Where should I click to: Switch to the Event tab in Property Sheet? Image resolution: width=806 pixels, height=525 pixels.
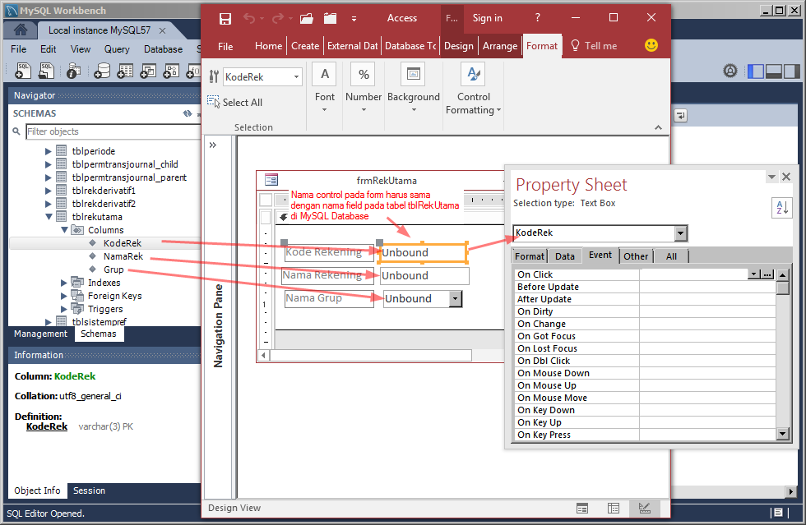pyautogui.click(x=600, y=255)
